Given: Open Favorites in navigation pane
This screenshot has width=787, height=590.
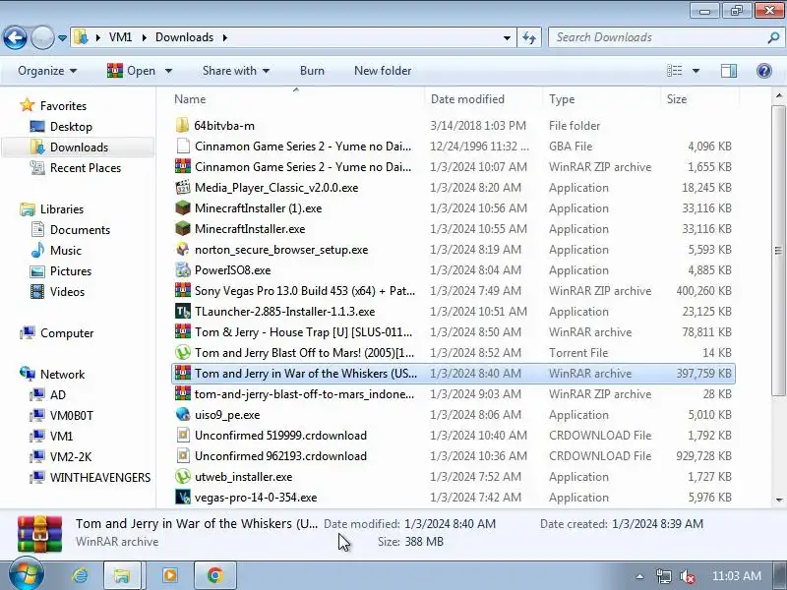Looking at the screenshot, I should click(x=63, y=106).
